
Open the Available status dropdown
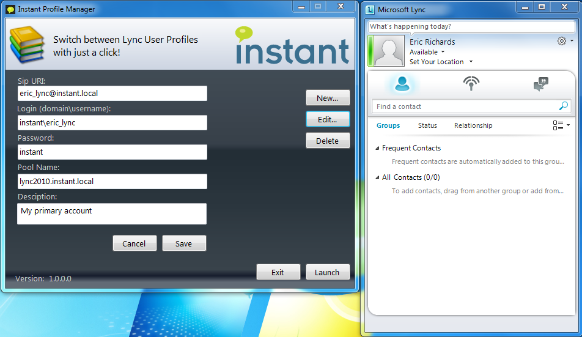[443, 52]
